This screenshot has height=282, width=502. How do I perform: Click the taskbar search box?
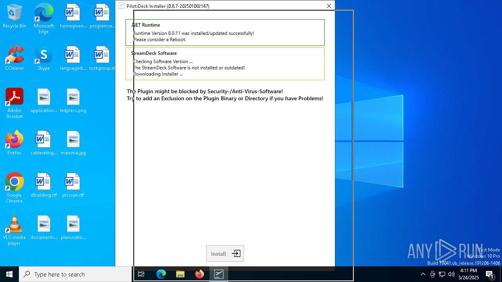(75, 274)
